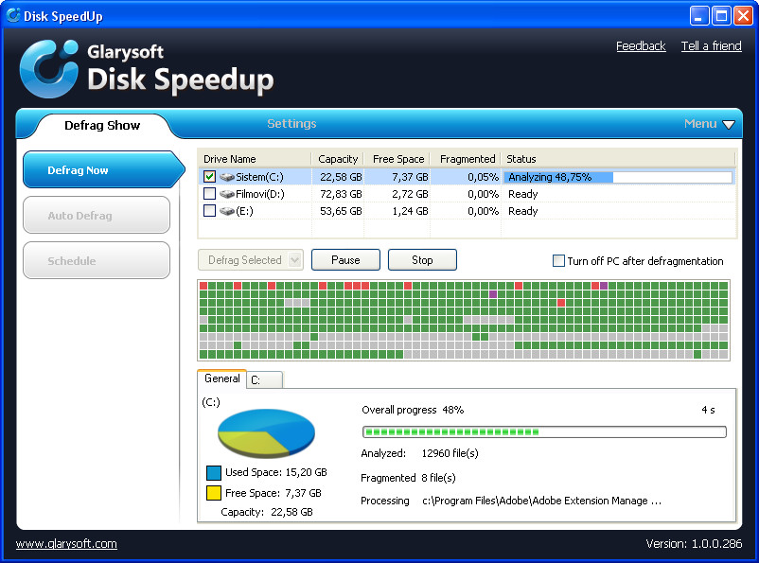
Task: Click the 72,83 GB capacity cell
Action: coord(341,194)
